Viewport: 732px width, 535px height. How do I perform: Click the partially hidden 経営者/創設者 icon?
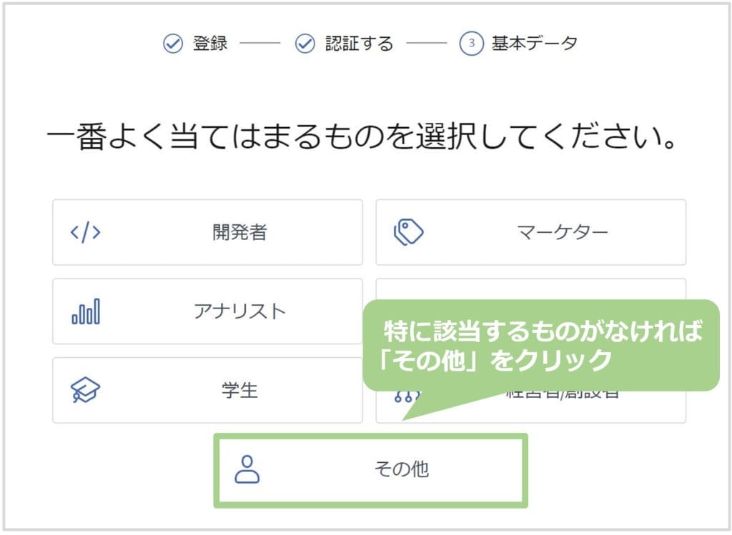coord(407,397)
